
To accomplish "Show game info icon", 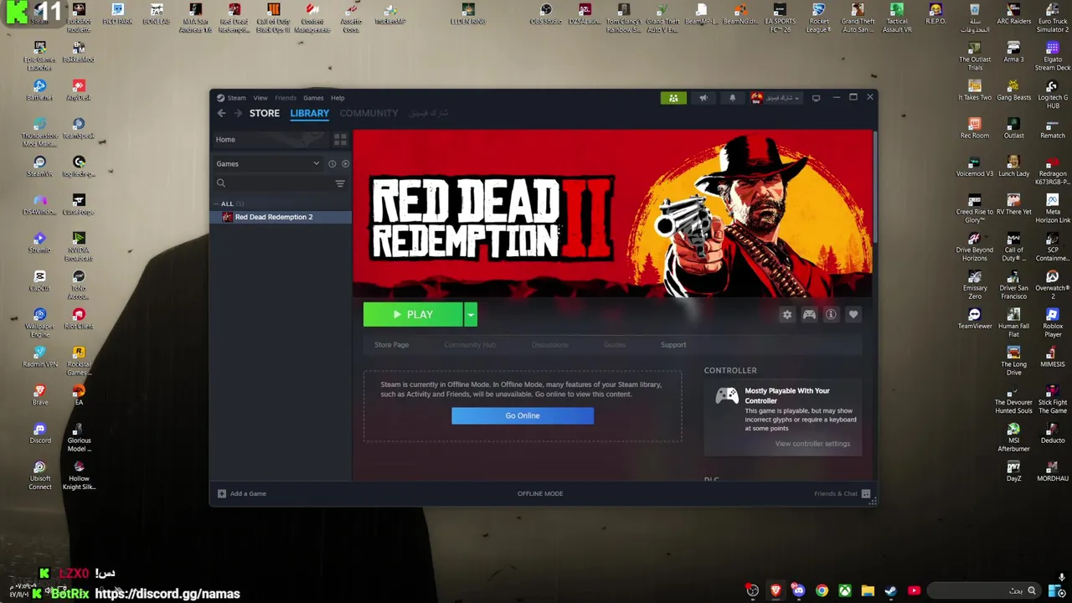I will point(831,315).
